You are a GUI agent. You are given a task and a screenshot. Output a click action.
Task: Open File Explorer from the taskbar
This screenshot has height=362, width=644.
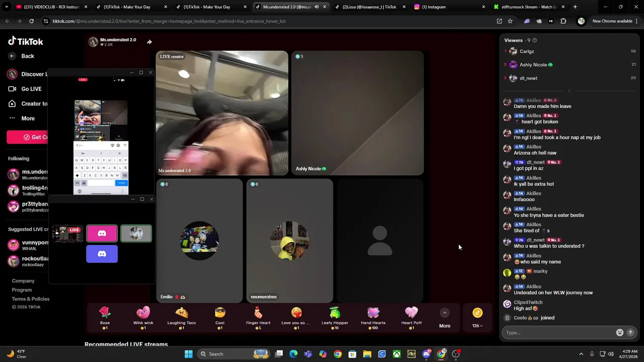tap(367, 354)
